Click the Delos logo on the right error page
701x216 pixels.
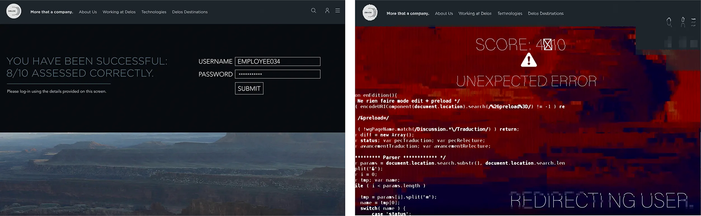370,12
